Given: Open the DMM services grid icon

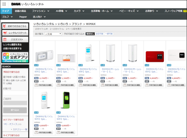Looking at the screenshot, I should (x=4, y=4).
